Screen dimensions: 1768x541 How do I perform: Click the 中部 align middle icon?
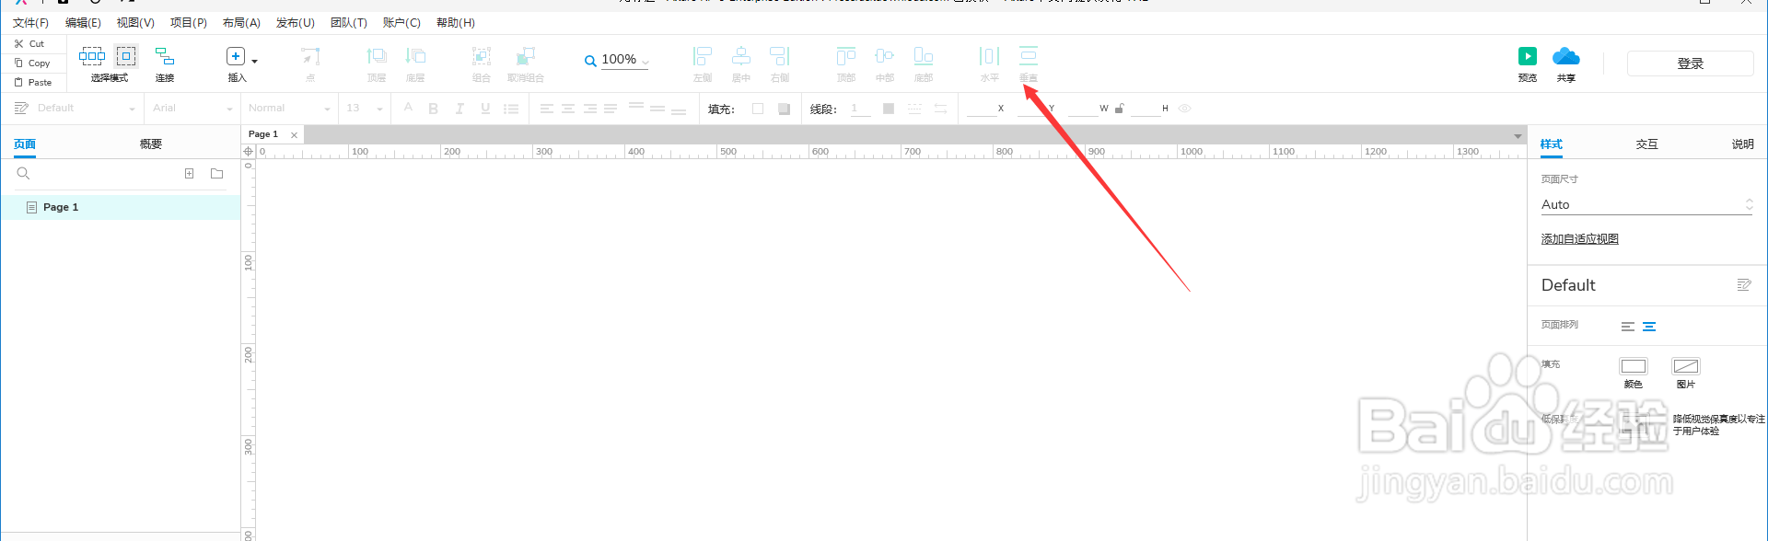[885, 56]
